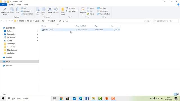The height and width of the screenshot is (101, 180).
Task: Click Copy path in ribbon
Action: 26,11
